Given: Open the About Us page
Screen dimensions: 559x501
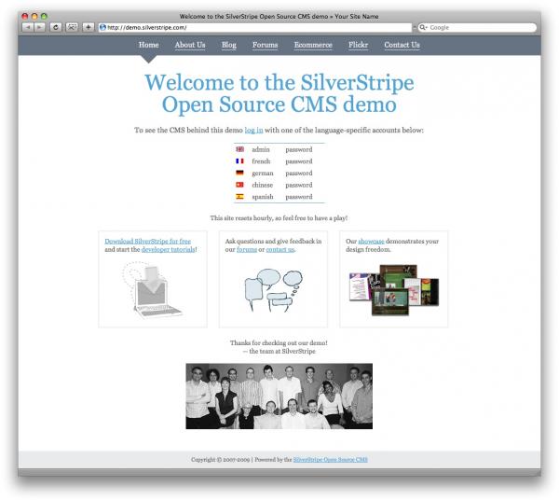Looking at the screenshot, I should coord(190,45).
